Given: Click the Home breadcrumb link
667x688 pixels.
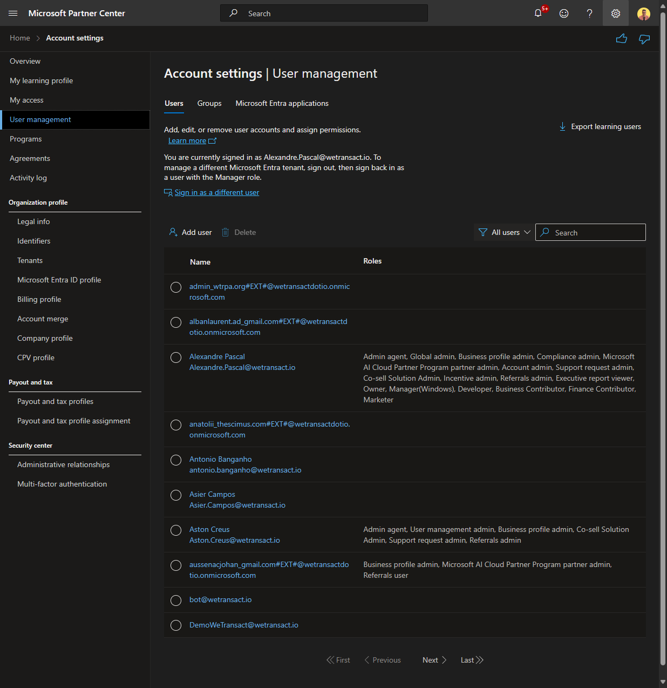Looking at the screenshot, I should coord(20,38).
